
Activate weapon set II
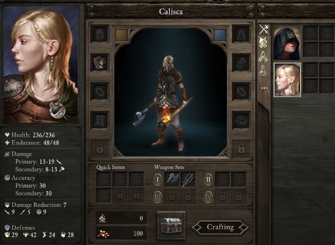point(208,179)
